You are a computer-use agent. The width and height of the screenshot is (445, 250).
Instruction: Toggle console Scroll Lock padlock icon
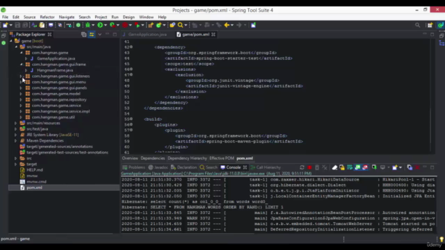tap(342, 167)
